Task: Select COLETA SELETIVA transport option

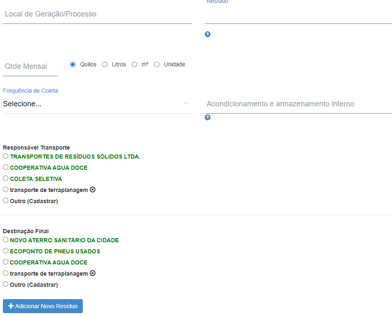Action: pyautogui.click(x=5, y=178)
